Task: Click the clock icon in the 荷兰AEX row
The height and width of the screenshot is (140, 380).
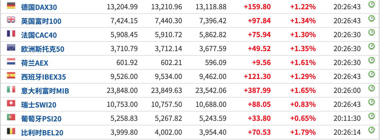Action: click(x=371, y=60)
